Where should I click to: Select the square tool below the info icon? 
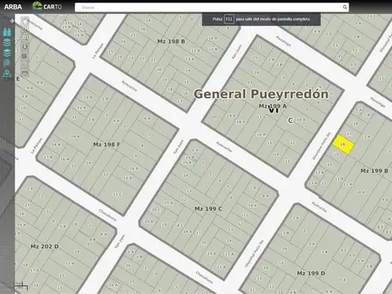pos(24,56)
